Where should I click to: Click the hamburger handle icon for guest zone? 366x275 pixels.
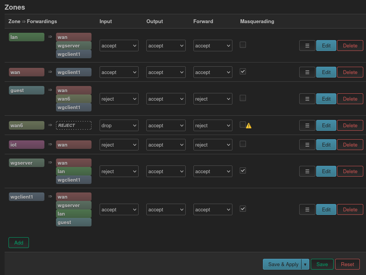click(307, 99)
